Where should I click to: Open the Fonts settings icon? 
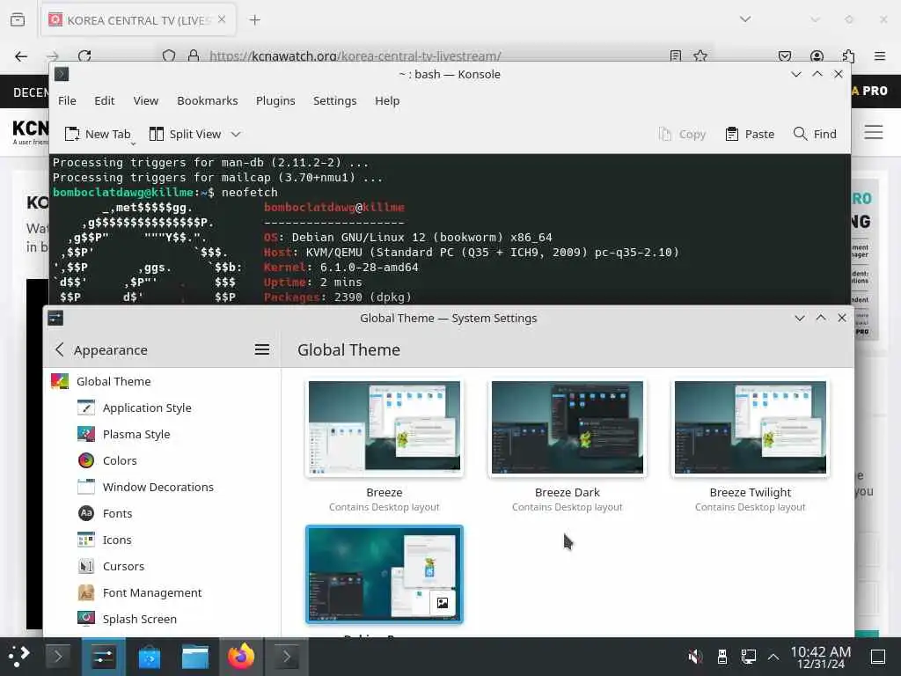[86, 513]
